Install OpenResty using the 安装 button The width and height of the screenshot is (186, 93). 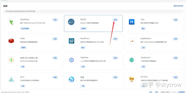(x=55, y=20)
